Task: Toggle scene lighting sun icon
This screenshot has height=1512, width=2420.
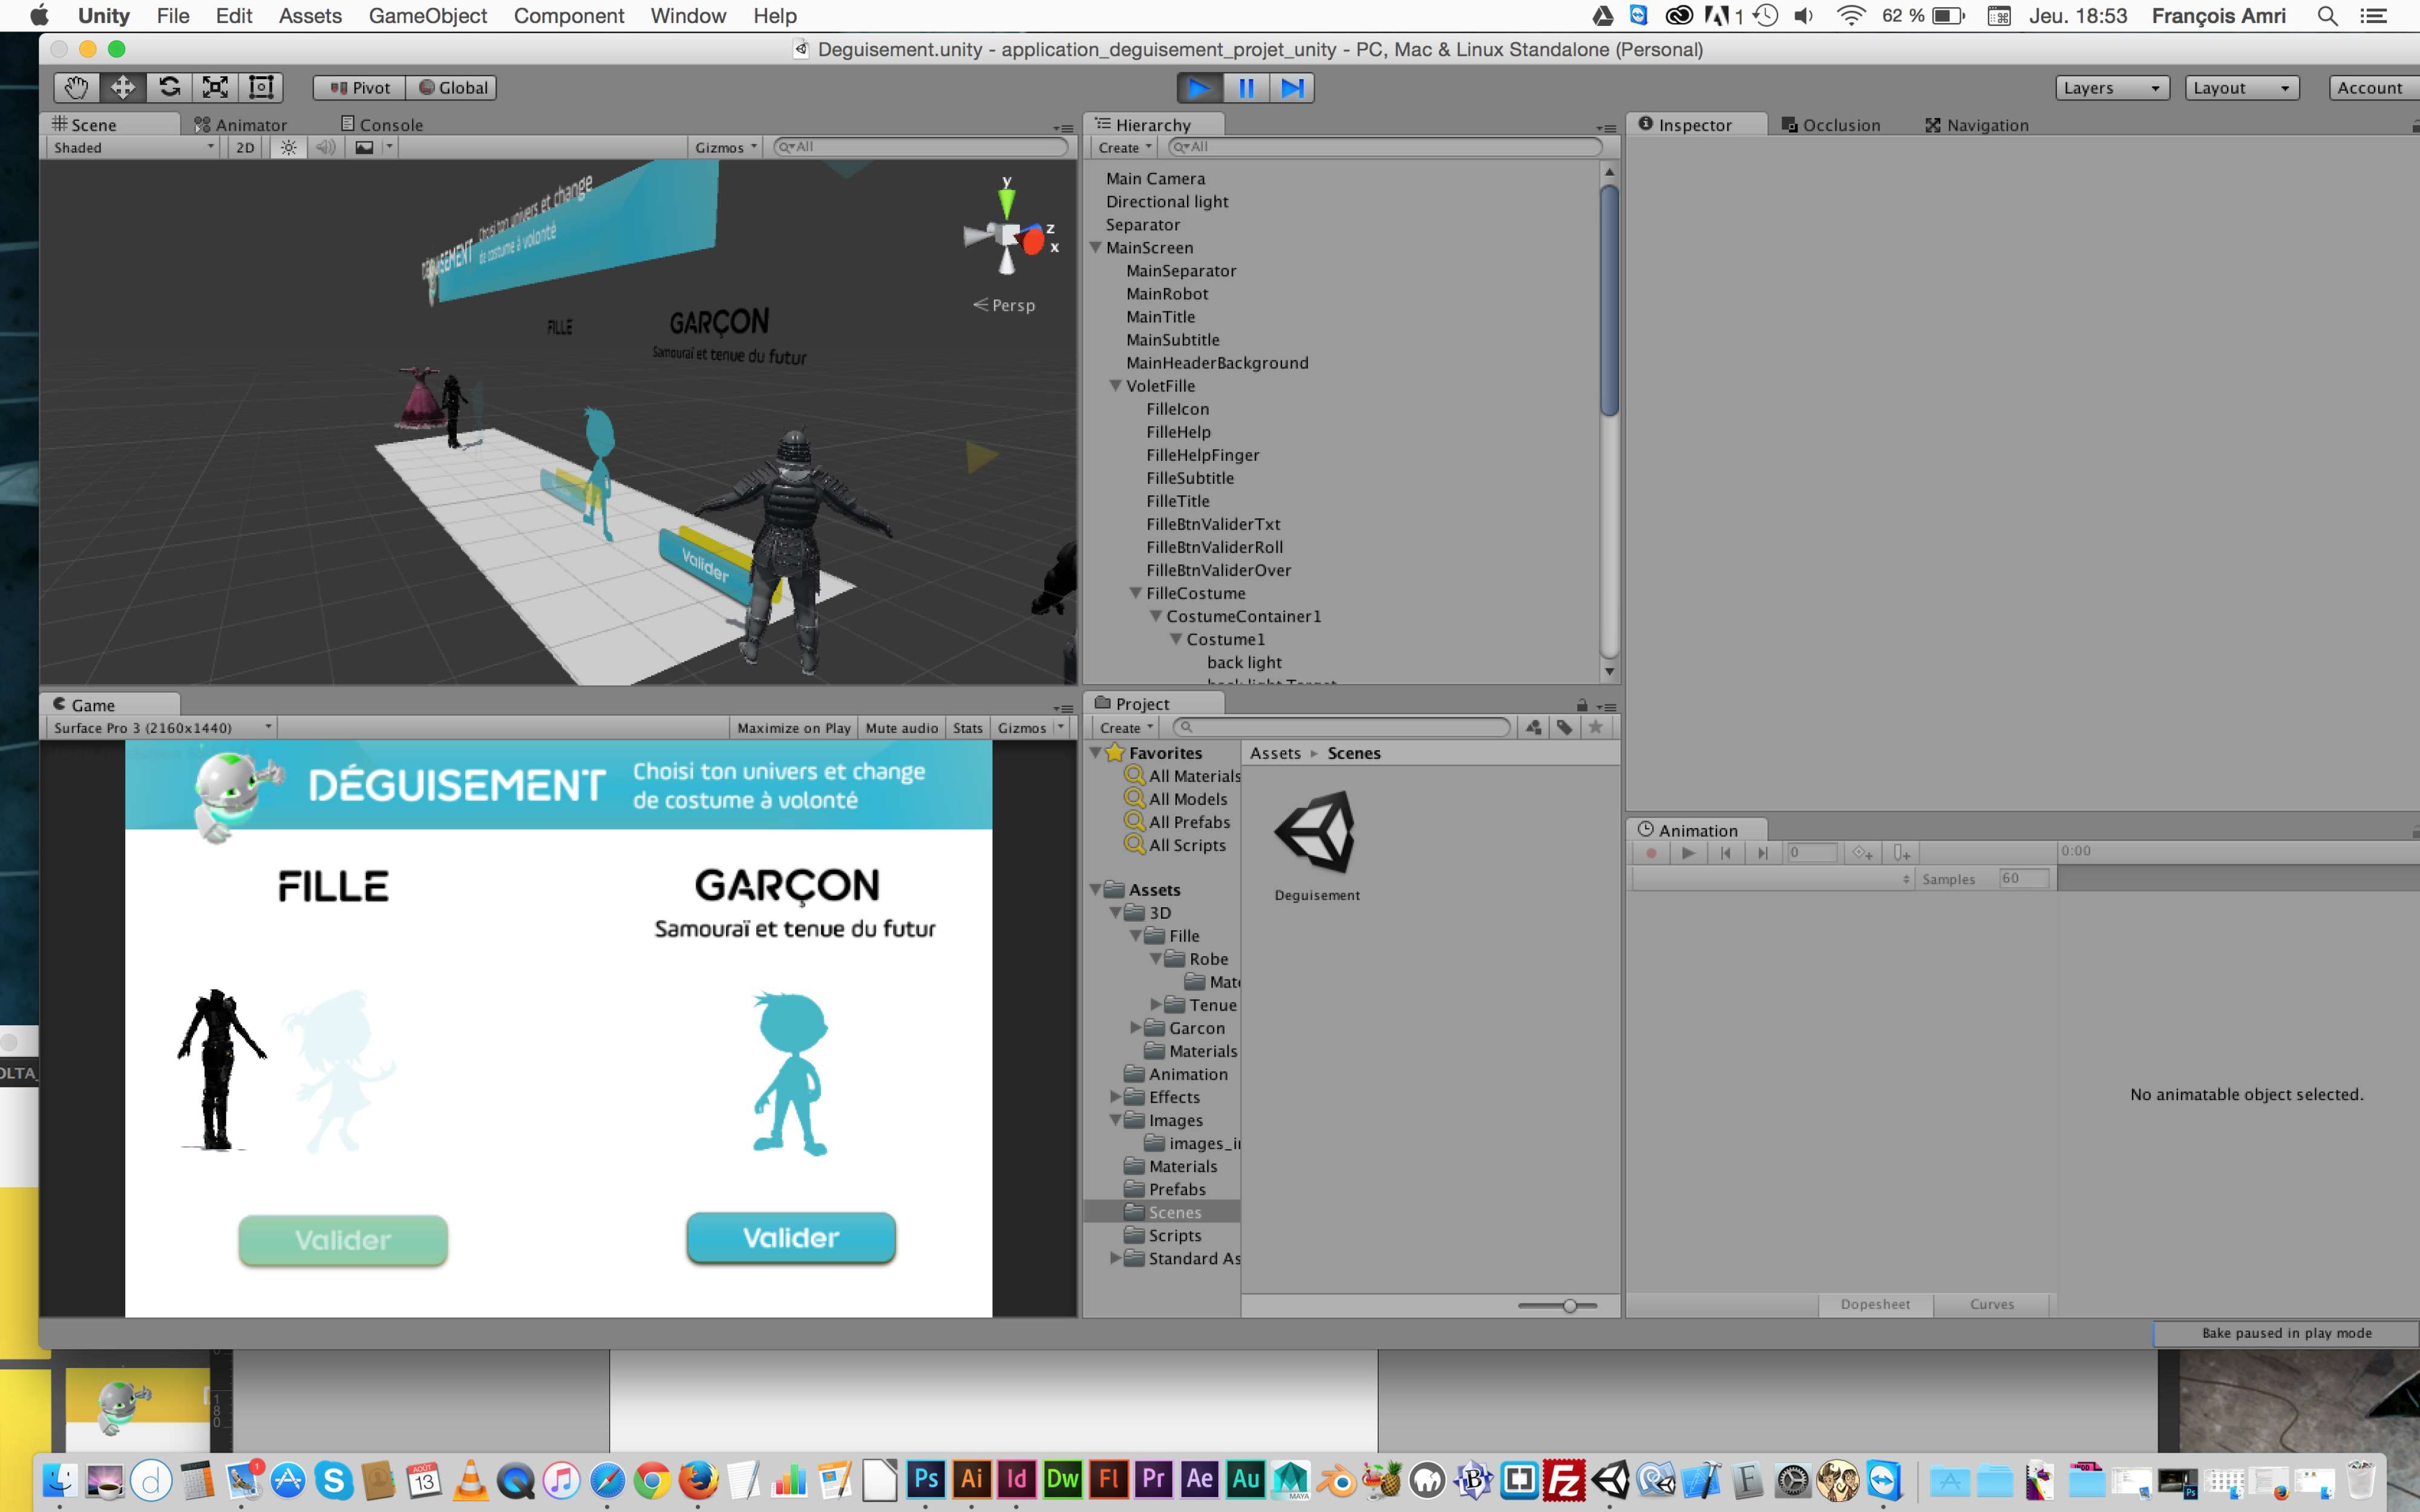Action: coord(288,147)
